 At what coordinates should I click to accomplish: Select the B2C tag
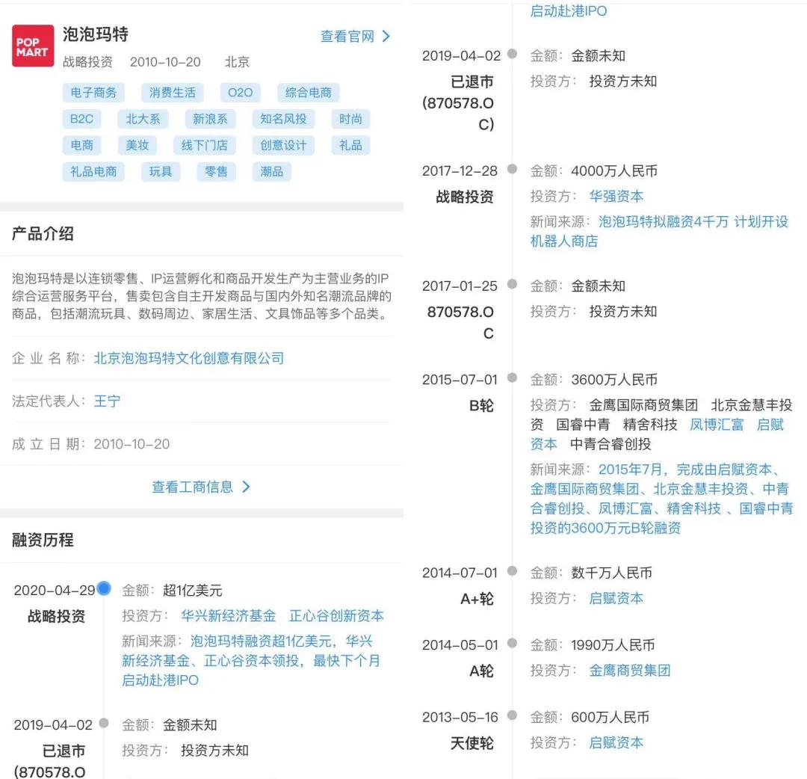point(82,119)
